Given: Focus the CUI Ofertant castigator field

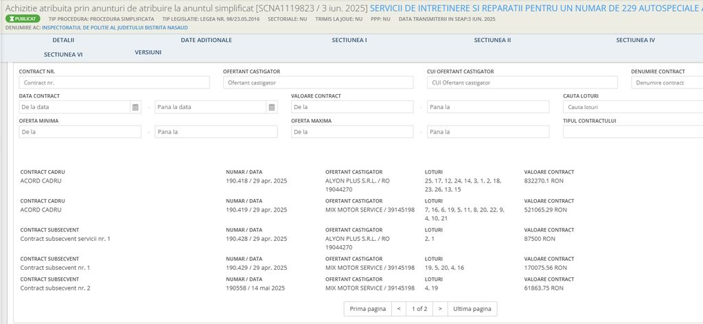Looking at the screenshot, I should (x=522, y=82).
